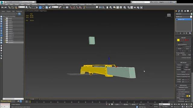The image size is (193, 108).
Task: Click the selection lock toggle icon
Action: 109,104
